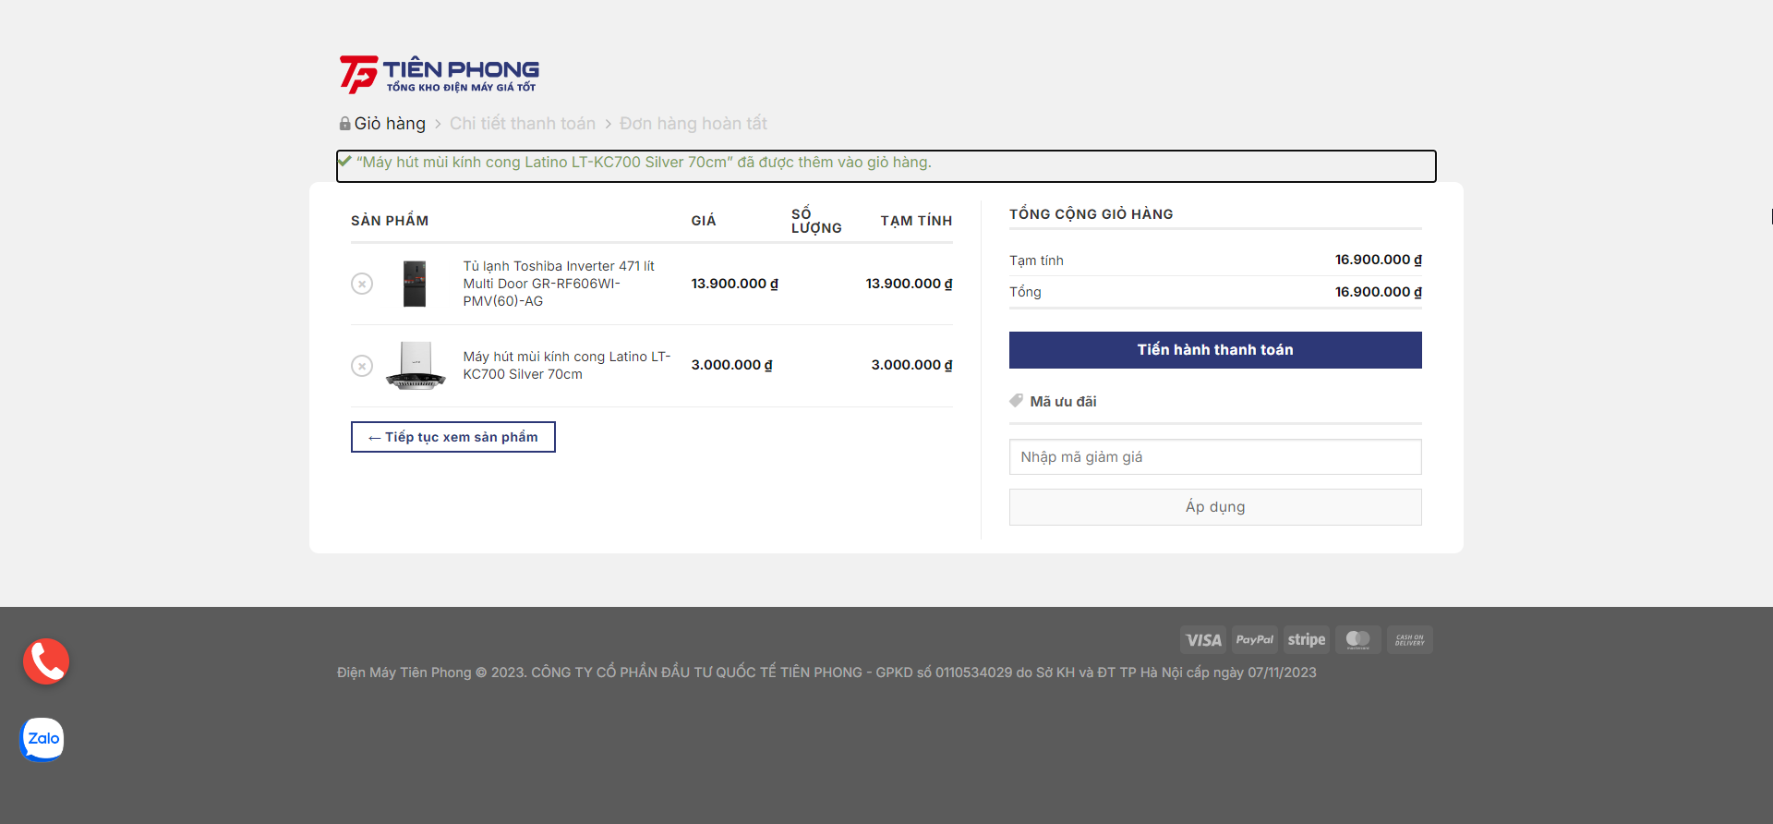Go to the Giỏ hàng breadcrumb step
Screen dimensions: 1773x824
click(389, 124)
